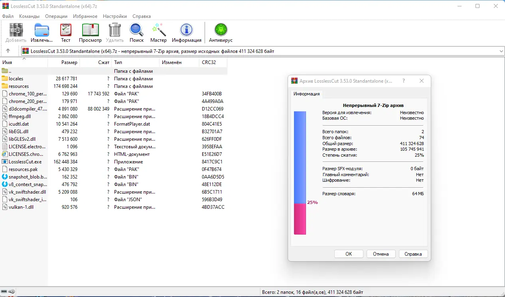This screenshot has width=505, height=297.
Task: Click the parent folder '..' icon
Action: coord(5,71)
